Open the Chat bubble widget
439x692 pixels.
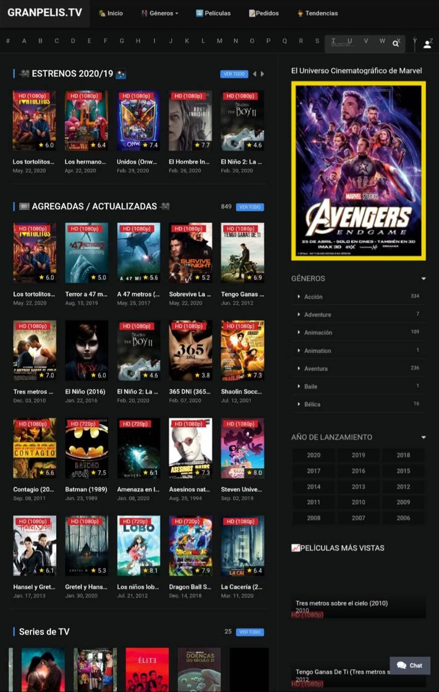pos(410,665)
